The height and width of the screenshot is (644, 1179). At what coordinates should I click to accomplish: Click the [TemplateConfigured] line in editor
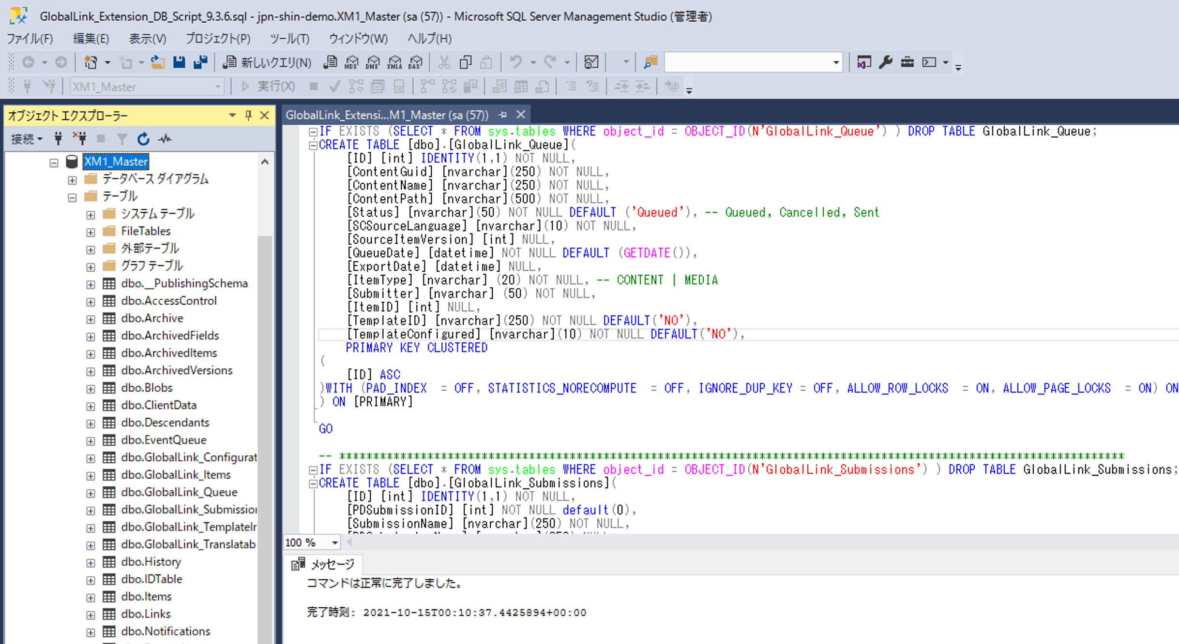click(x=545, y=334)
